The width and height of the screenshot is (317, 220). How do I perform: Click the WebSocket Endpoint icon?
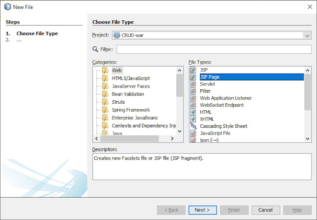point(193,105)
